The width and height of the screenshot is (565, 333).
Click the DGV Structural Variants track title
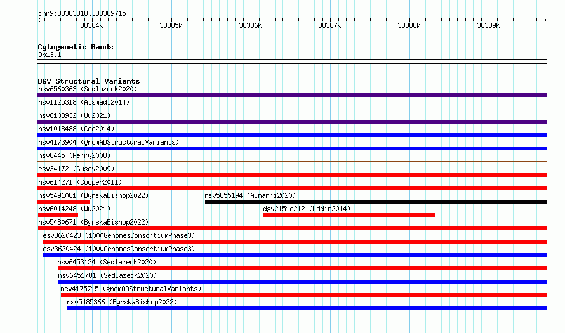[89, 81]
